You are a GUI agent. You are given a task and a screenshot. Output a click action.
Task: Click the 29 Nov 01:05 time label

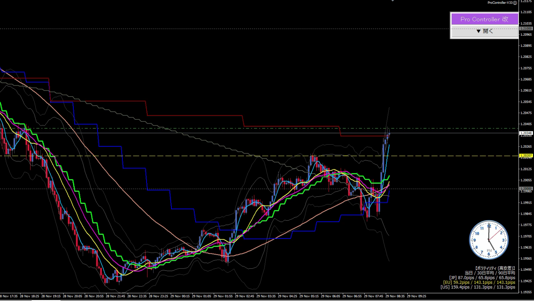click(x=202, y=296)
